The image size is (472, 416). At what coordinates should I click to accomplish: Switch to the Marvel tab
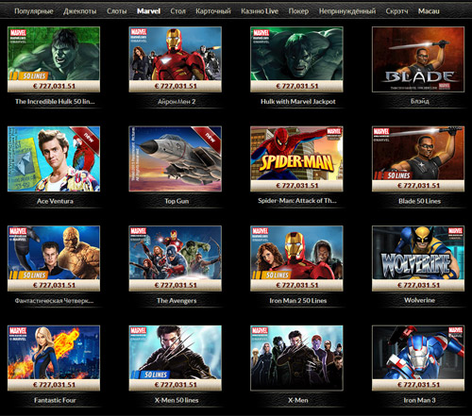pos(148,11)
